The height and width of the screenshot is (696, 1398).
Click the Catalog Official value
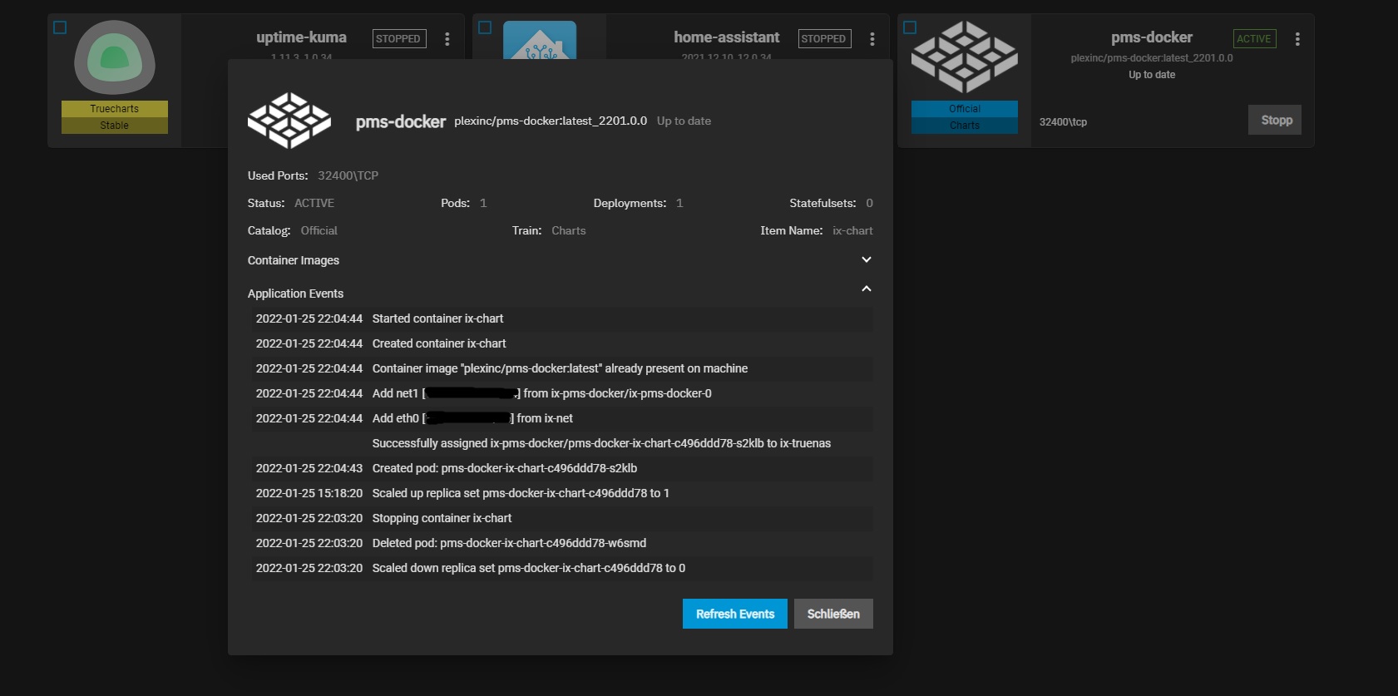pyautogui.click(x=319, y=230)
